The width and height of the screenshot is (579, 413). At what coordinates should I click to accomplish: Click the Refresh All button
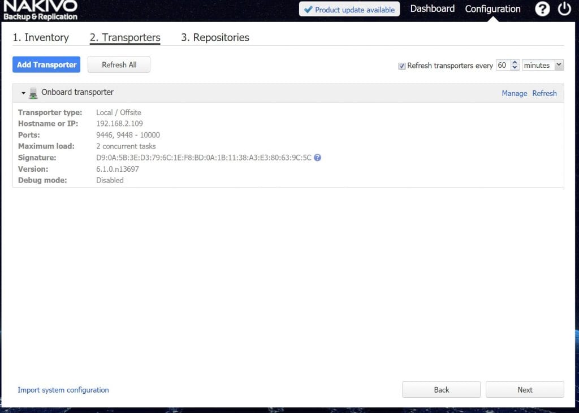click(119, 65)
